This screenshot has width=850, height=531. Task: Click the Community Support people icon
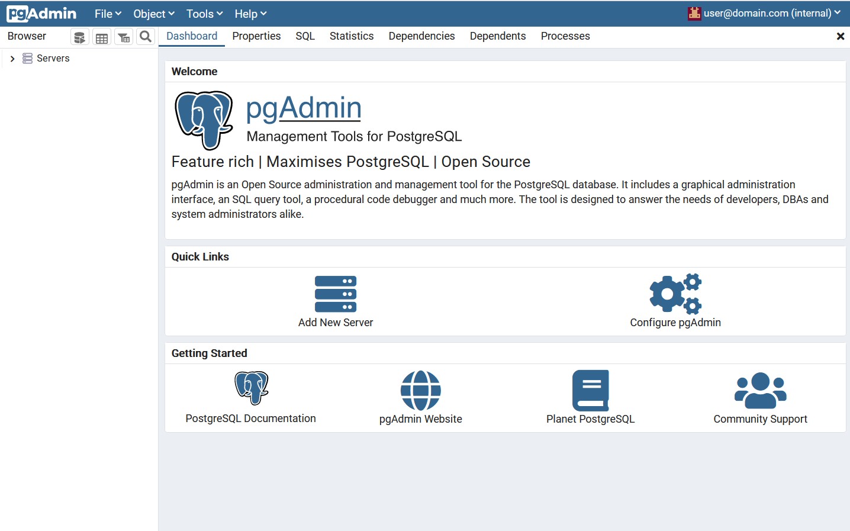tap(761, 391)
